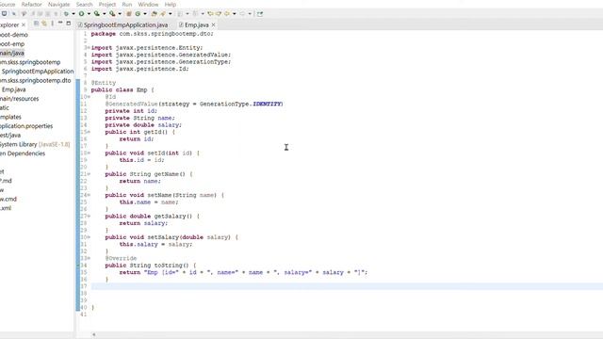Open the Window menu
Screen dimensions: 603x339
pos(148,4)
